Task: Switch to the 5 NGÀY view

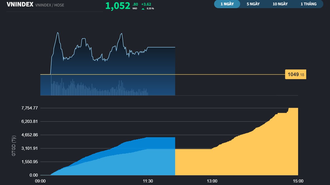Action: tap(252, 4)
